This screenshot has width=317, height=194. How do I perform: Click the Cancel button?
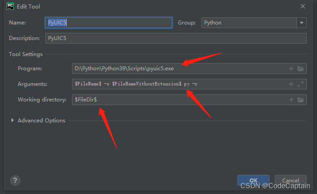click(290, 180)
